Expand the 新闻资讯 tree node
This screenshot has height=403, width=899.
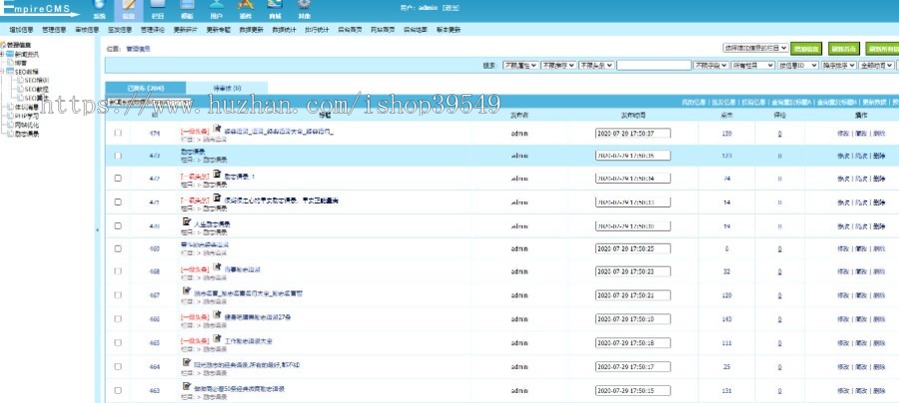2,54
